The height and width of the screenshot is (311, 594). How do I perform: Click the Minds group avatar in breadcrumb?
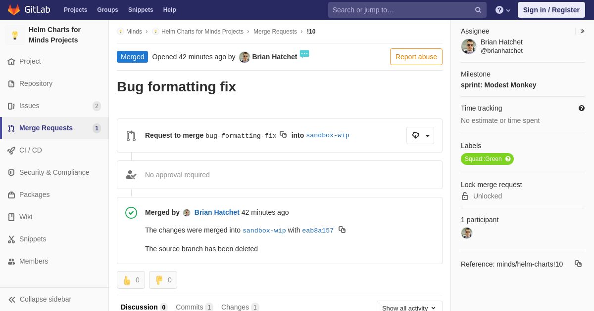click(120, 31)
